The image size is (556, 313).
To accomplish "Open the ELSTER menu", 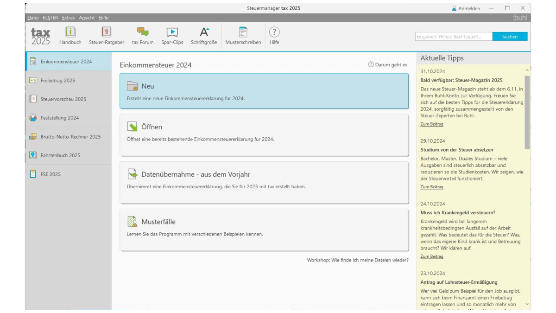I will point(50,18).
